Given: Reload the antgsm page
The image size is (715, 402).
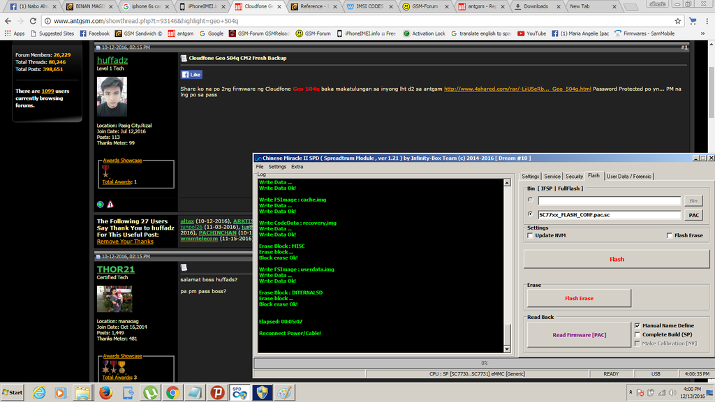Looking at the screenshot, I should pyautogui.click(x=33, y=21).
